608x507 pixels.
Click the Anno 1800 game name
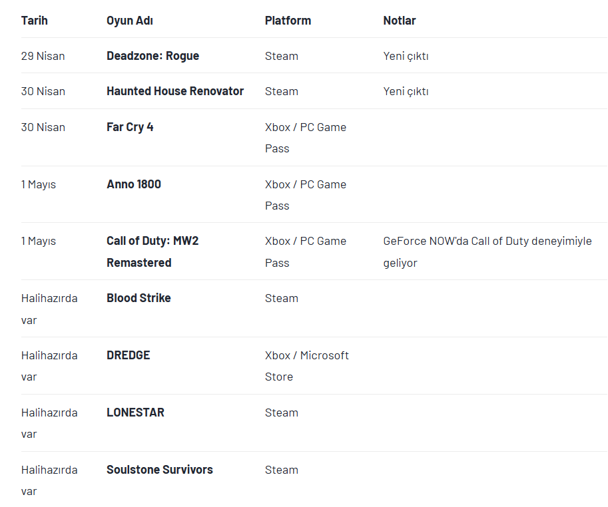coord(134,184)
